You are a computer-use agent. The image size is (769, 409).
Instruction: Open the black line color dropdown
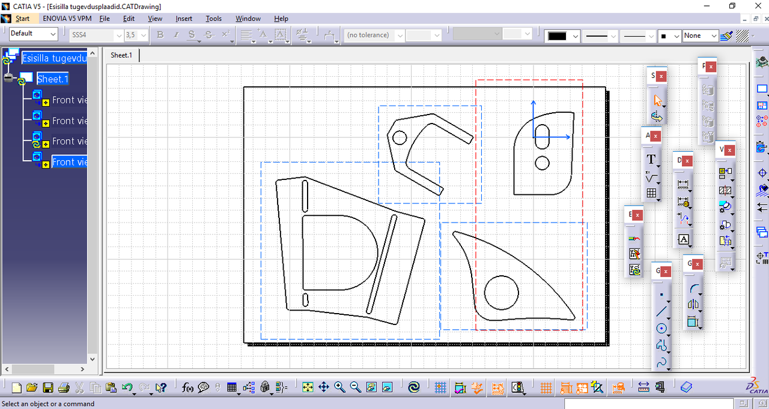(x=575, y=36)
